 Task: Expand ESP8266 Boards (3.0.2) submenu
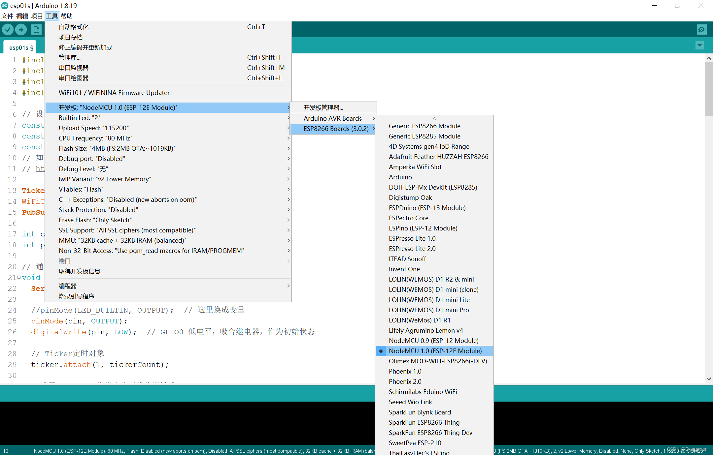pyautogui.click(x=333, y=129)
